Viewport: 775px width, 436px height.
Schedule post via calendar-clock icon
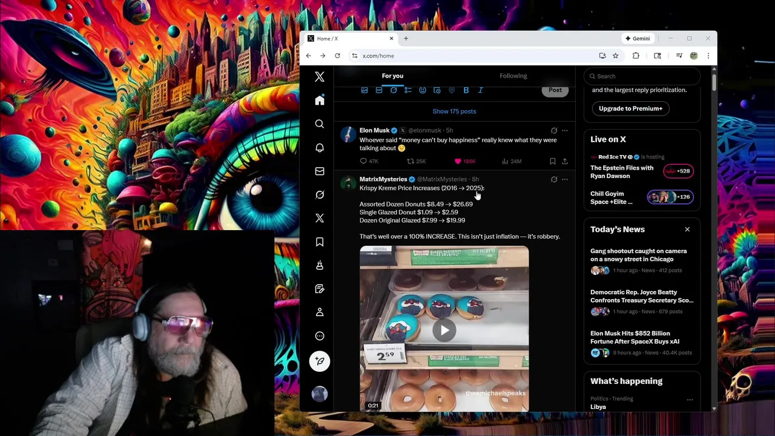pyautogui.click(x=437, y=90)
